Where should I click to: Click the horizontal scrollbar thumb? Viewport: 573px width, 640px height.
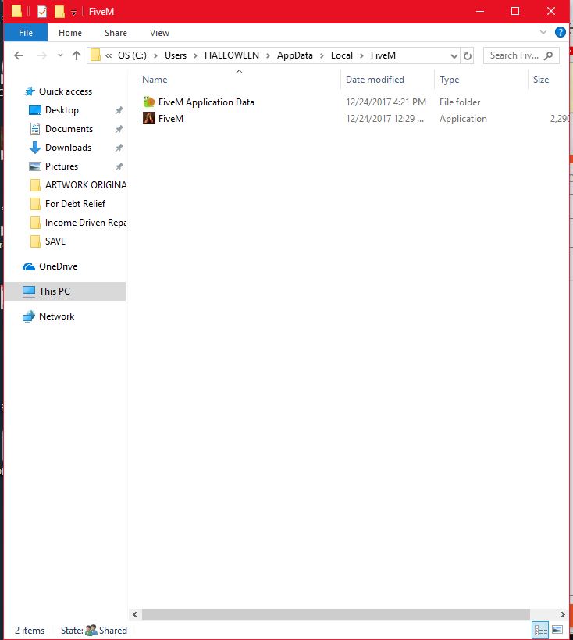[336, 614]
